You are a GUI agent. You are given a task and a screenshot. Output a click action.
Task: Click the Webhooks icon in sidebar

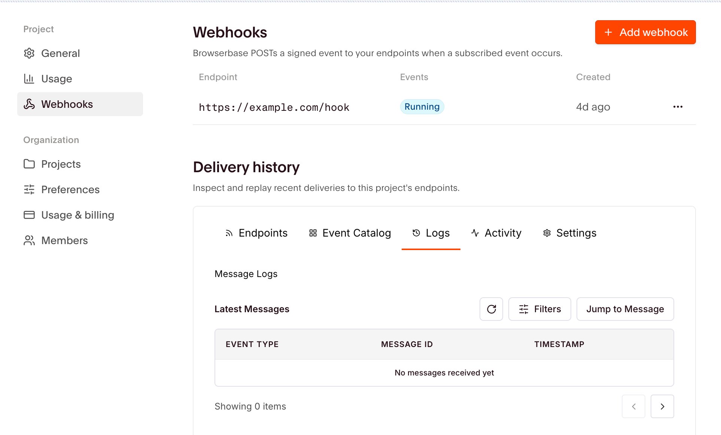coord(29,104)
